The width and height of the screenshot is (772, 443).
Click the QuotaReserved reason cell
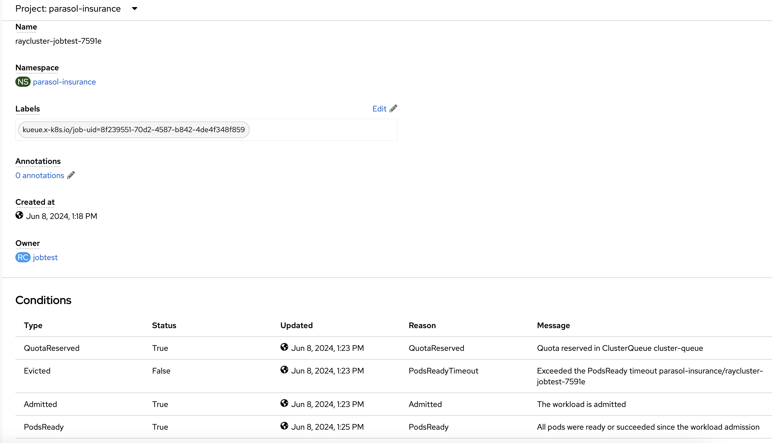pyautogui.click(x=436, y=348)
